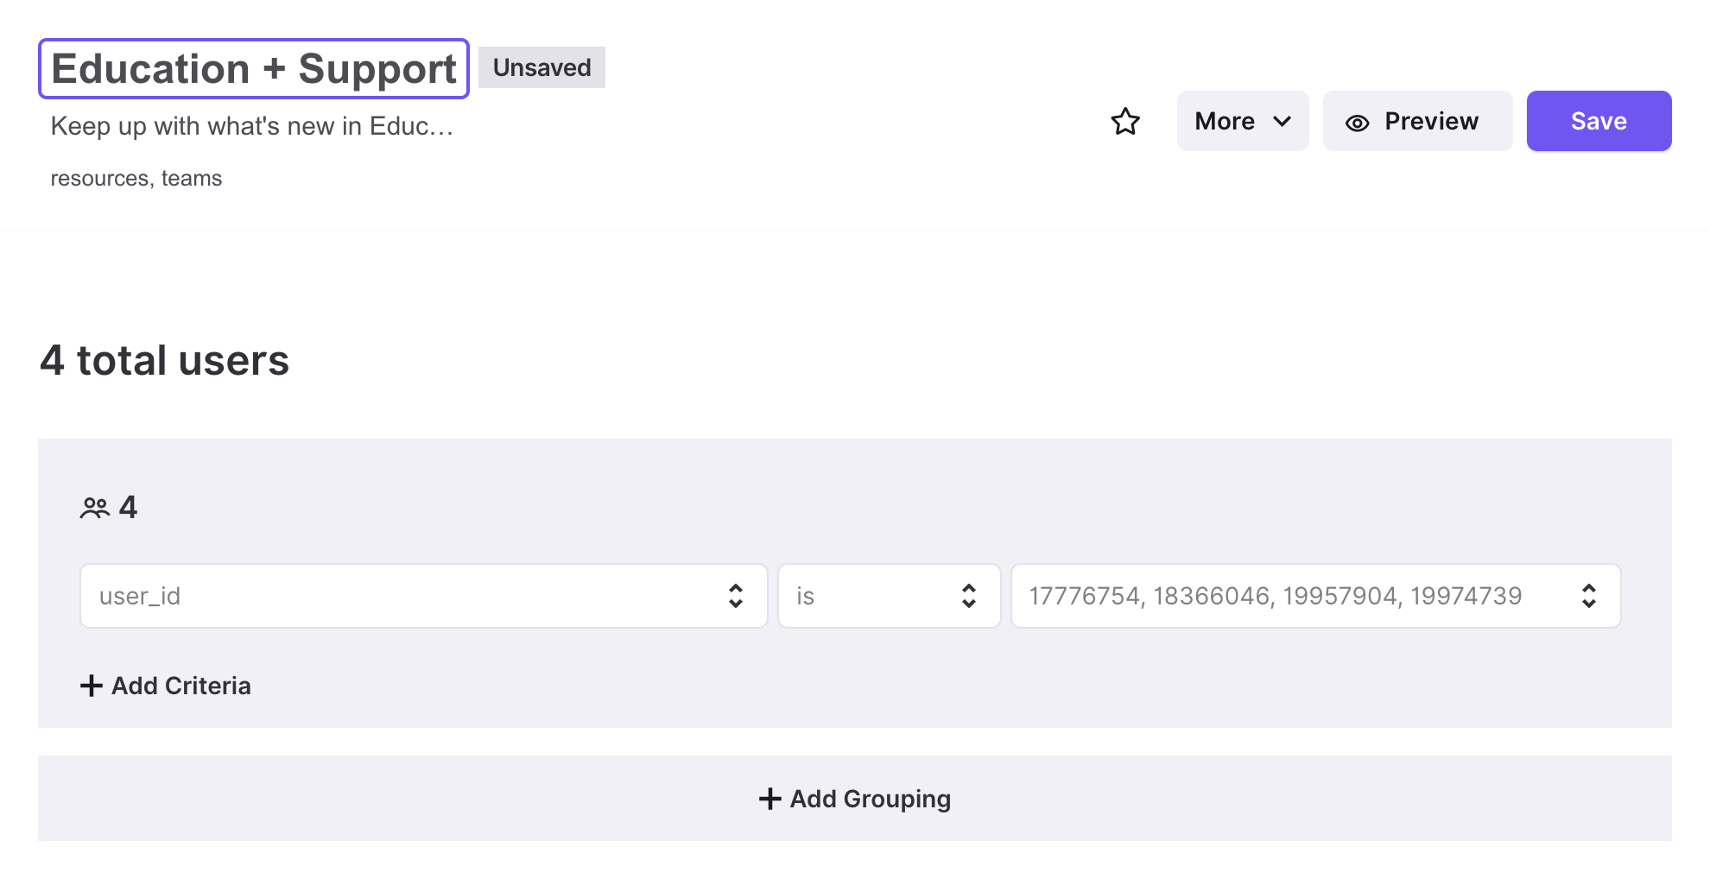Click the Add Grouping label
The height and width of the screenshot is (879, 1710).
click(870, 799)
